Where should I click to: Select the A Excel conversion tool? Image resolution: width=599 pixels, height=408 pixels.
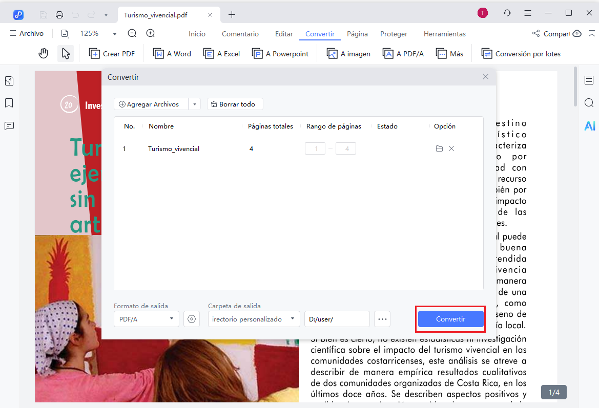point(221,53)
